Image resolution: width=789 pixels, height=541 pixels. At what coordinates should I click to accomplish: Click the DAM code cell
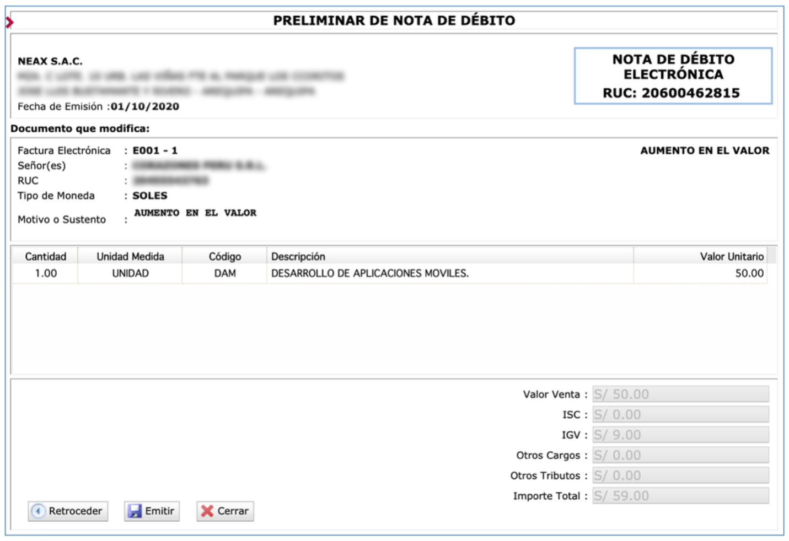point(225,274)
